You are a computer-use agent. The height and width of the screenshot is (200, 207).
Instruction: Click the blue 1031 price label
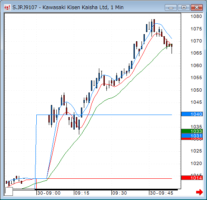coord(192,136)
